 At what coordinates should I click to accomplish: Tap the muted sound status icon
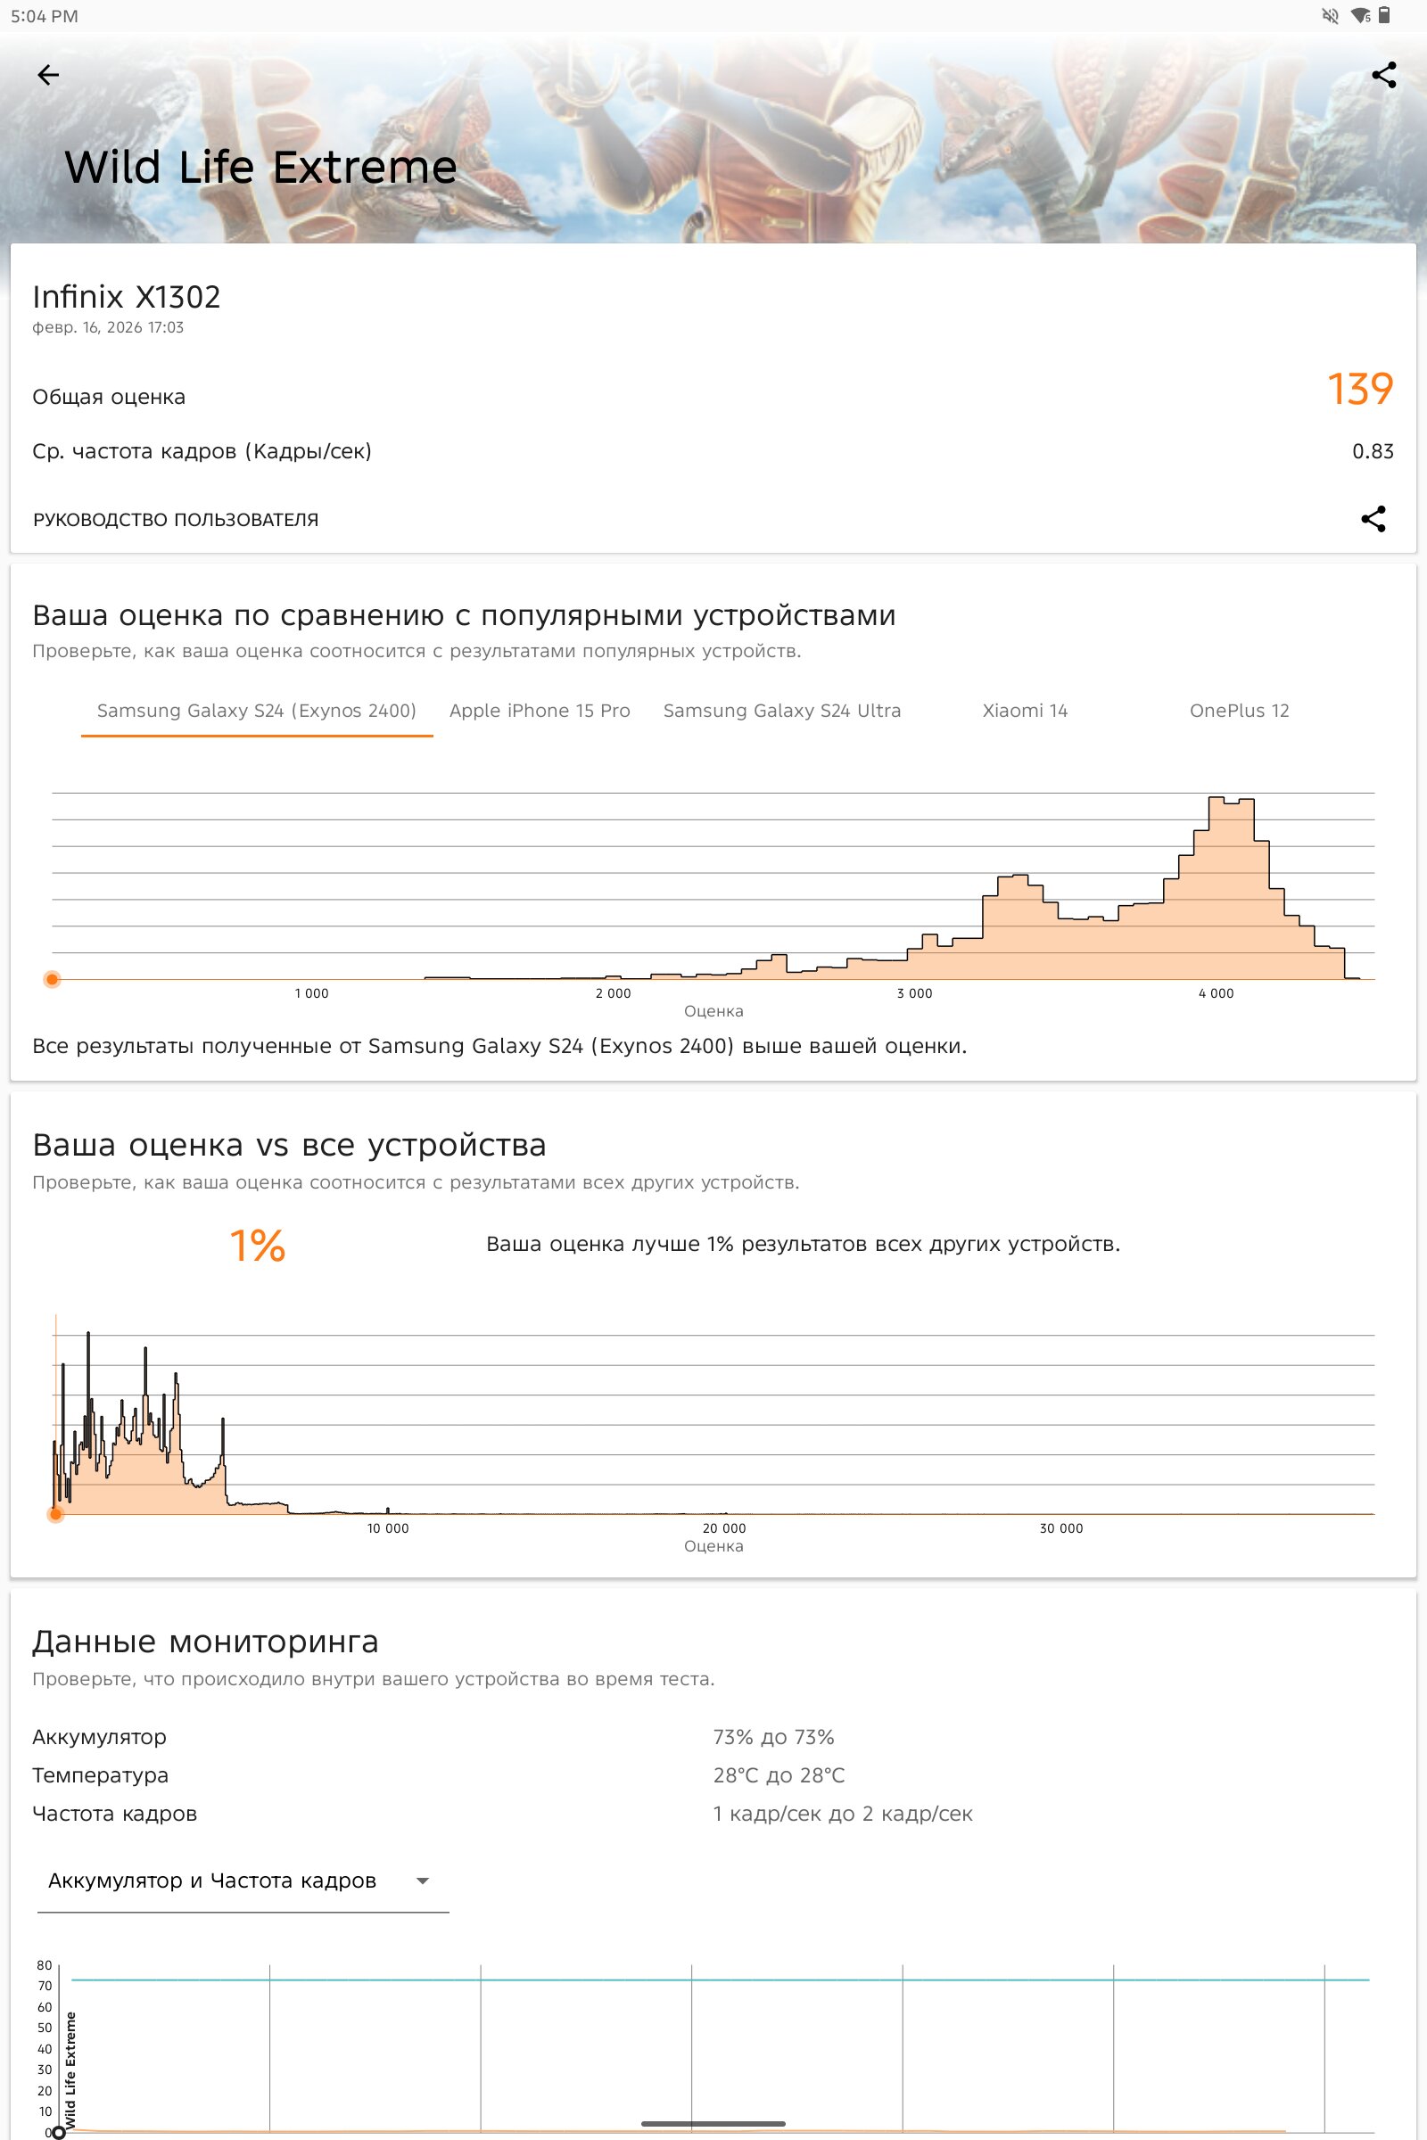tap(1330, 15)
